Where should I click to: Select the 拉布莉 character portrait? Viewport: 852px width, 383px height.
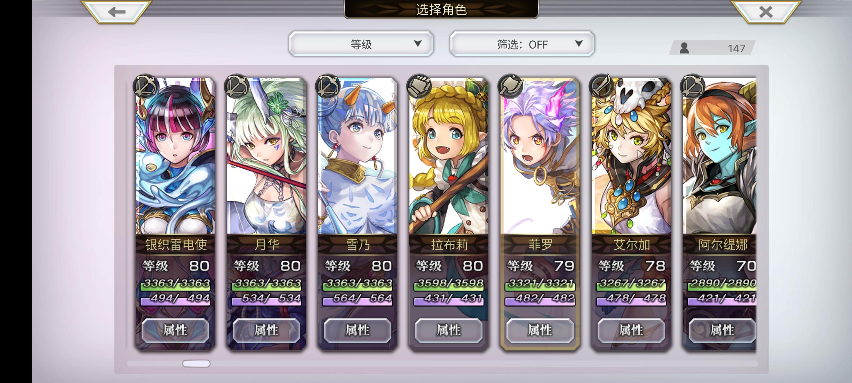coord(449,156)
